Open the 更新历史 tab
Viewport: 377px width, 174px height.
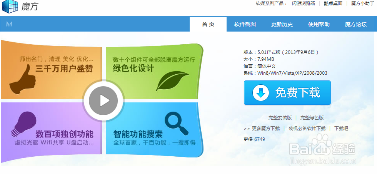[282, 24]
